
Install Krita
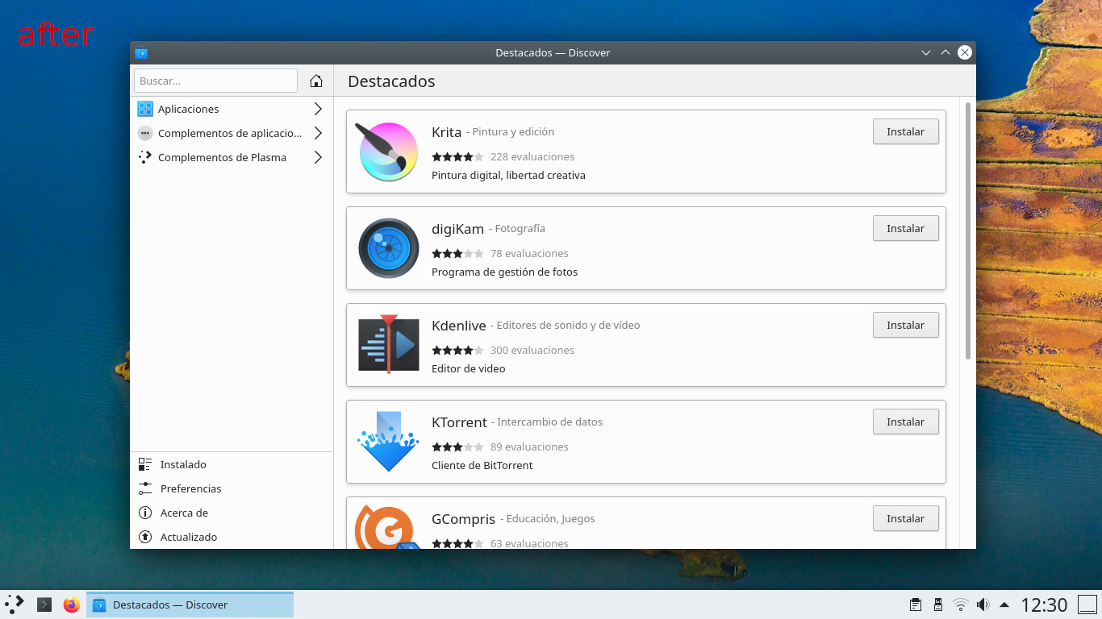[x=905, y=131]
